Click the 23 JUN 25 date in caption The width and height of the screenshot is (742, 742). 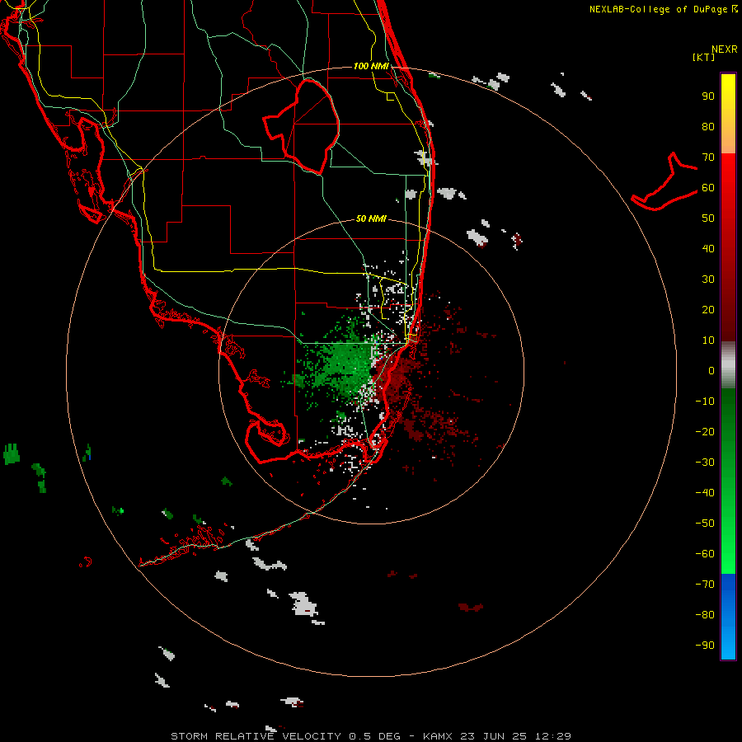(494, 736)
